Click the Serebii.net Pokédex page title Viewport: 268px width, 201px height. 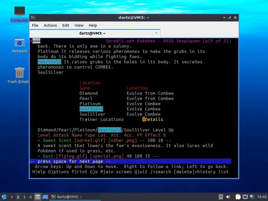pyautogui.click(x=168, y=41)
